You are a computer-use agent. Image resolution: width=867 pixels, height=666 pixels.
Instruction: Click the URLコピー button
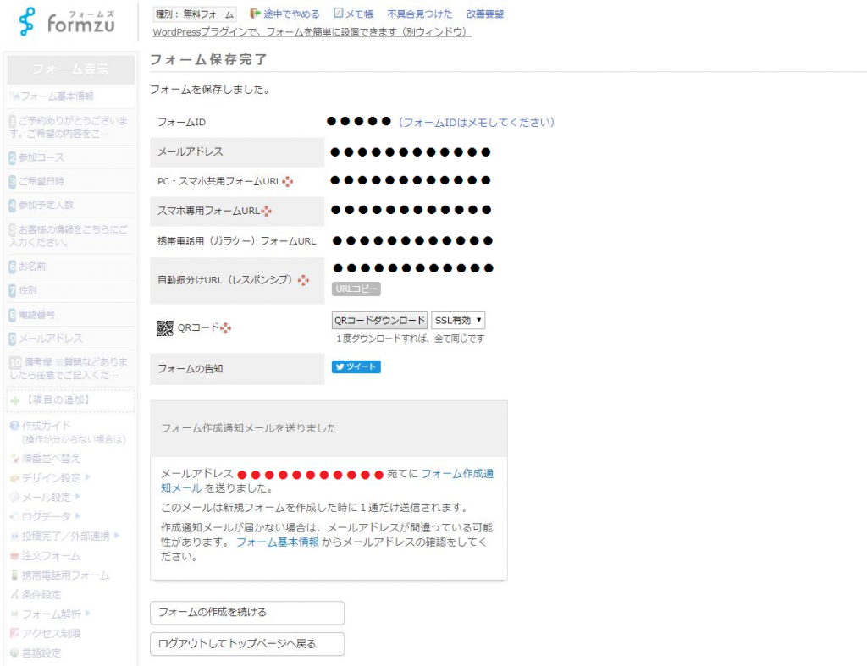356,289
